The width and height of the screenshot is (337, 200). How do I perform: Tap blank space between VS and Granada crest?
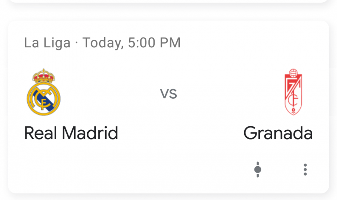click(x=230, y=94)
